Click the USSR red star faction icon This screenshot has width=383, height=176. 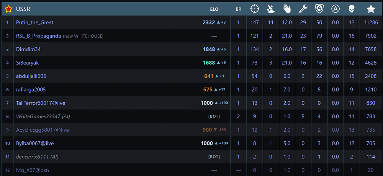coord(8,9)
